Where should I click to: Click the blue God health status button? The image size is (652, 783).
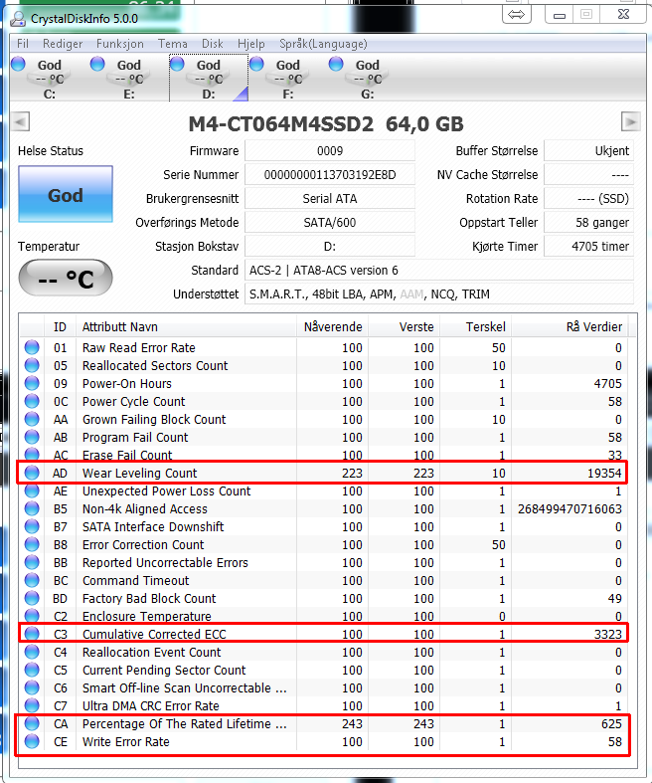click(66, 194)
